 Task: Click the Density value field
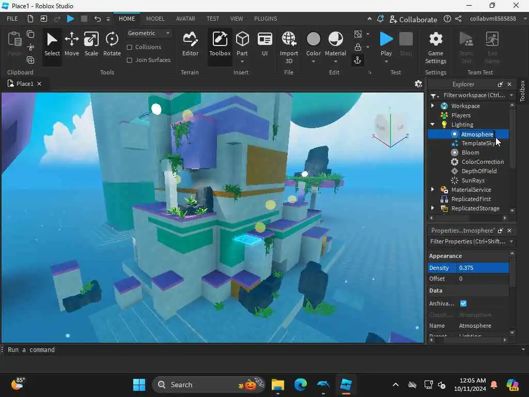pyautogui.click(x=483, y=268)
